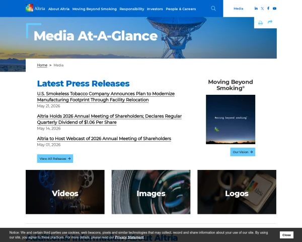
Task: Click the May 01, 2026 date text
Action: pos(49,145)
